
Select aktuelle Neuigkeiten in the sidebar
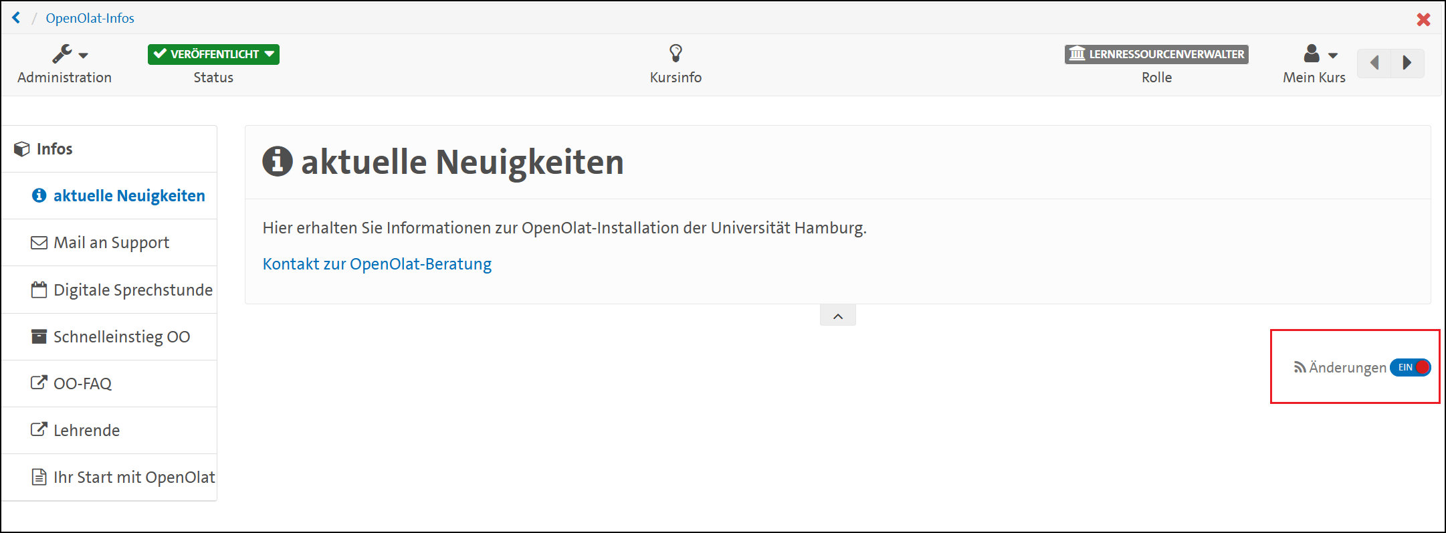(128, 196)
